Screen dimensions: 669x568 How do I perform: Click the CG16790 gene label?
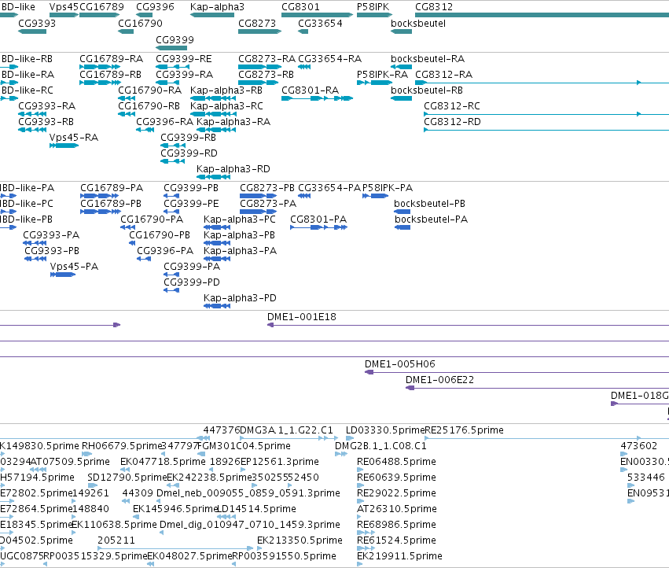141,23
